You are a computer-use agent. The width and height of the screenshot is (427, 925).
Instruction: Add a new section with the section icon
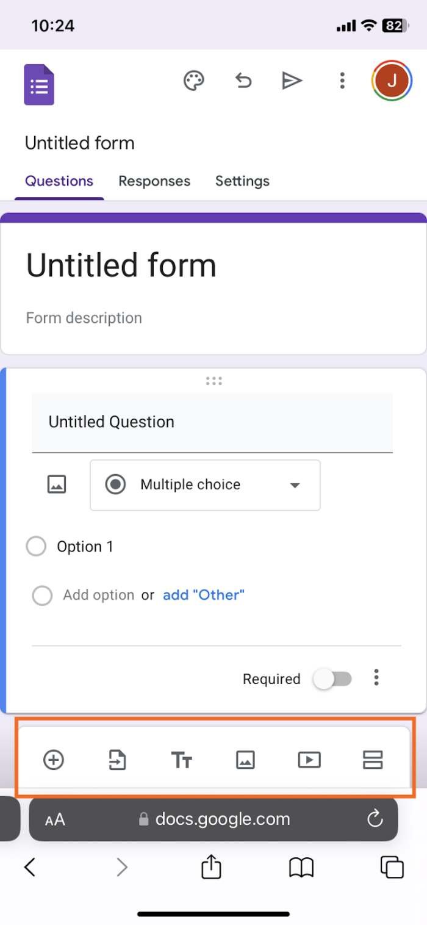[x=373, y=760]
